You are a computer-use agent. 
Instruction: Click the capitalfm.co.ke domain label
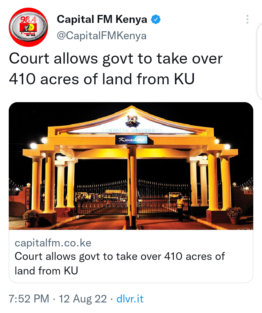coord(53,243)
